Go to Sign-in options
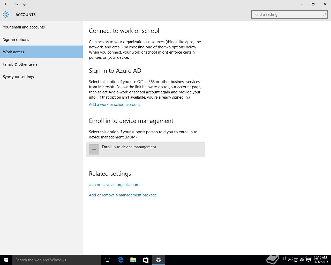The image size is (331, 265). [x=41, y=39]
